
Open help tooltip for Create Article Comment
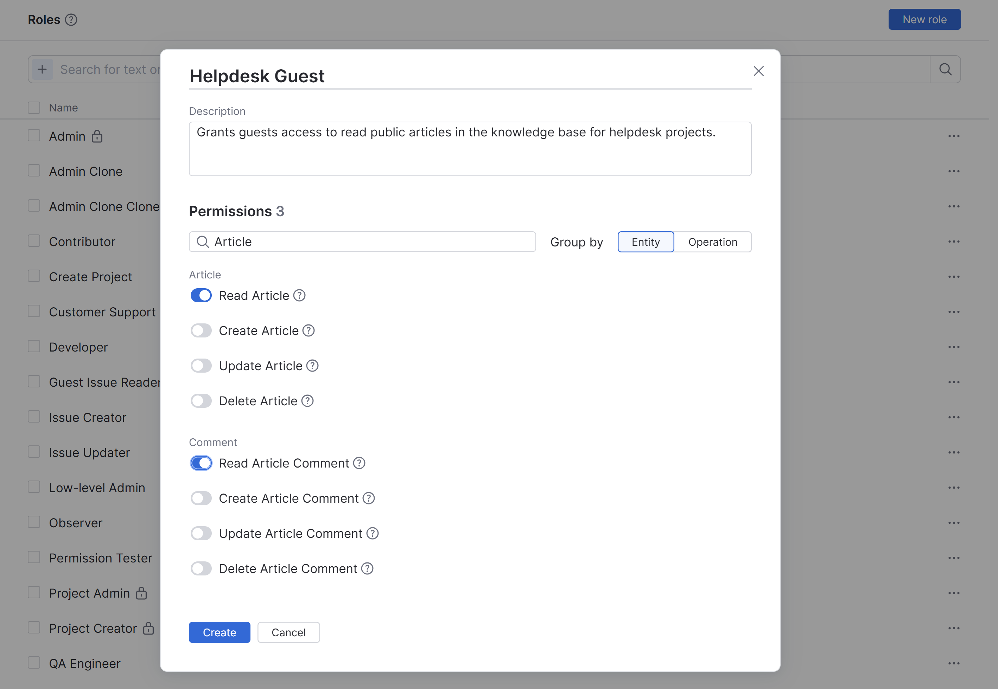369,498
